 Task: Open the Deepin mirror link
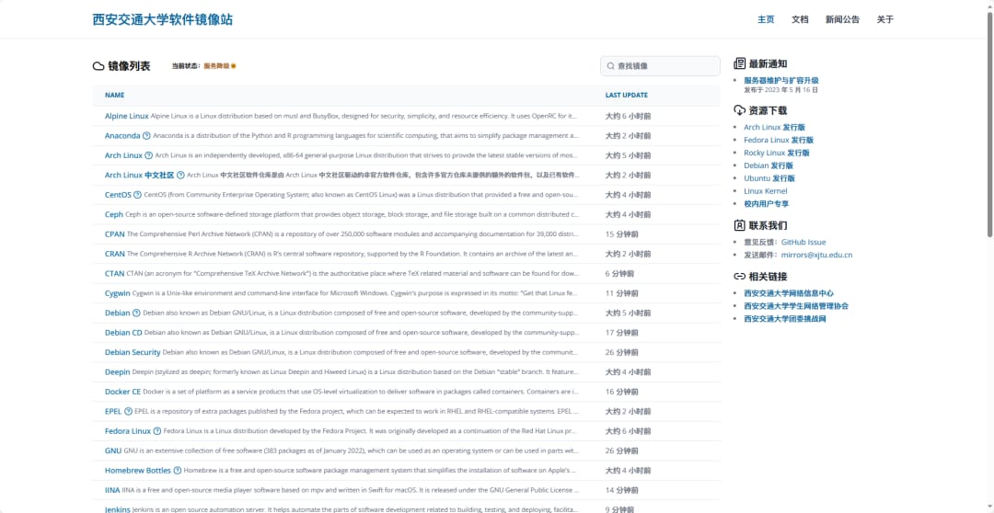117,371
